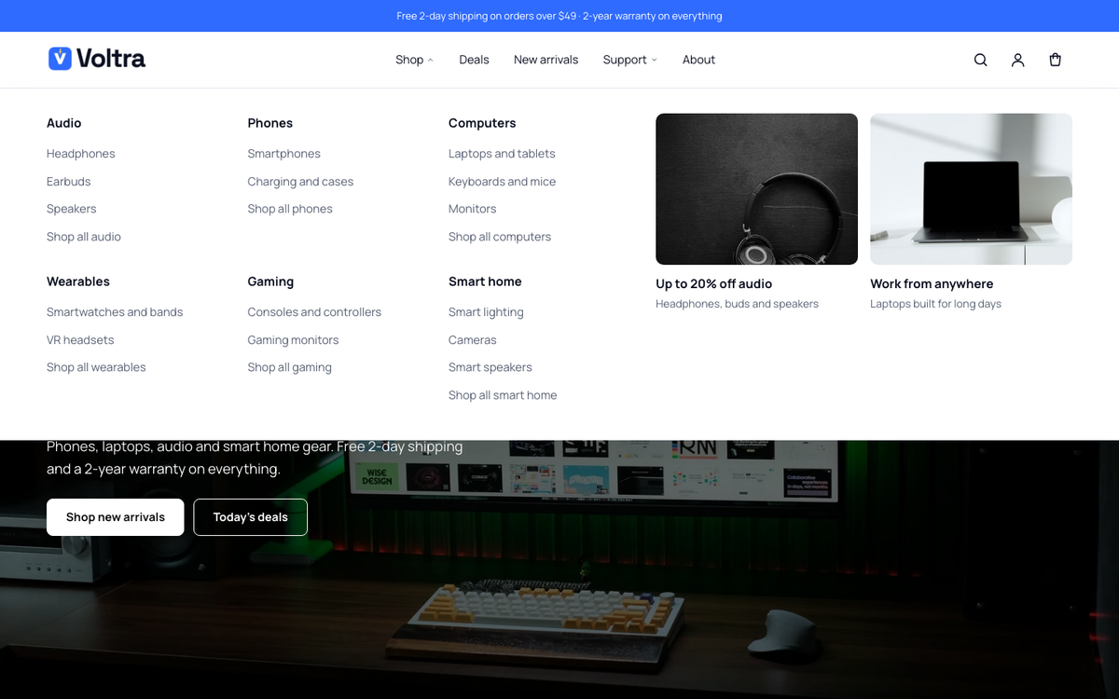Viewport: 1119px width, 699px height.
Task: Open Smartwatches and bands
Action: pyautogui.click(x=115, y=312)
